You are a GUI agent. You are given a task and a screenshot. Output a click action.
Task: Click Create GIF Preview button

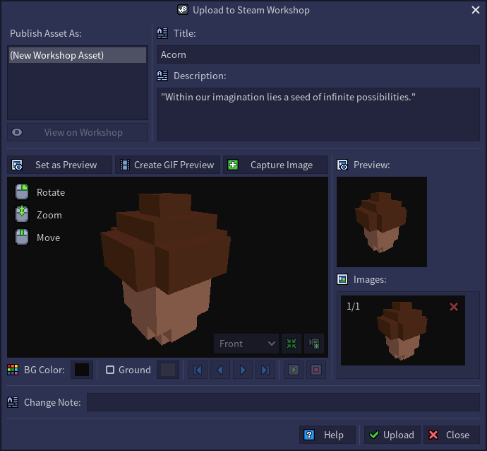click(x=168, y=165)
